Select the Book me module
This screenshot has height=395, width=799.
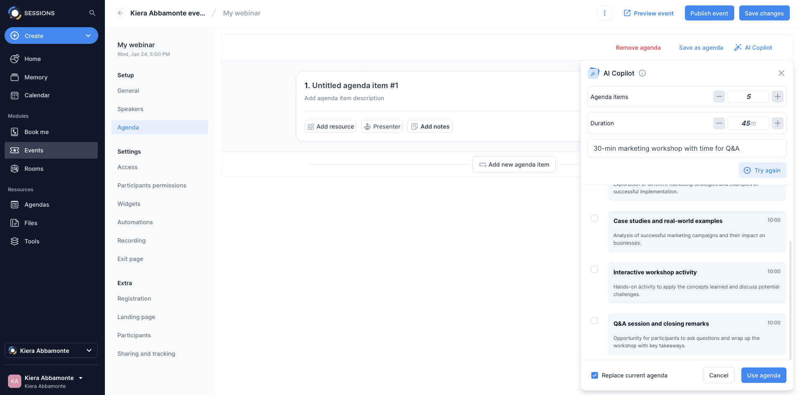[x=36, y=132]
